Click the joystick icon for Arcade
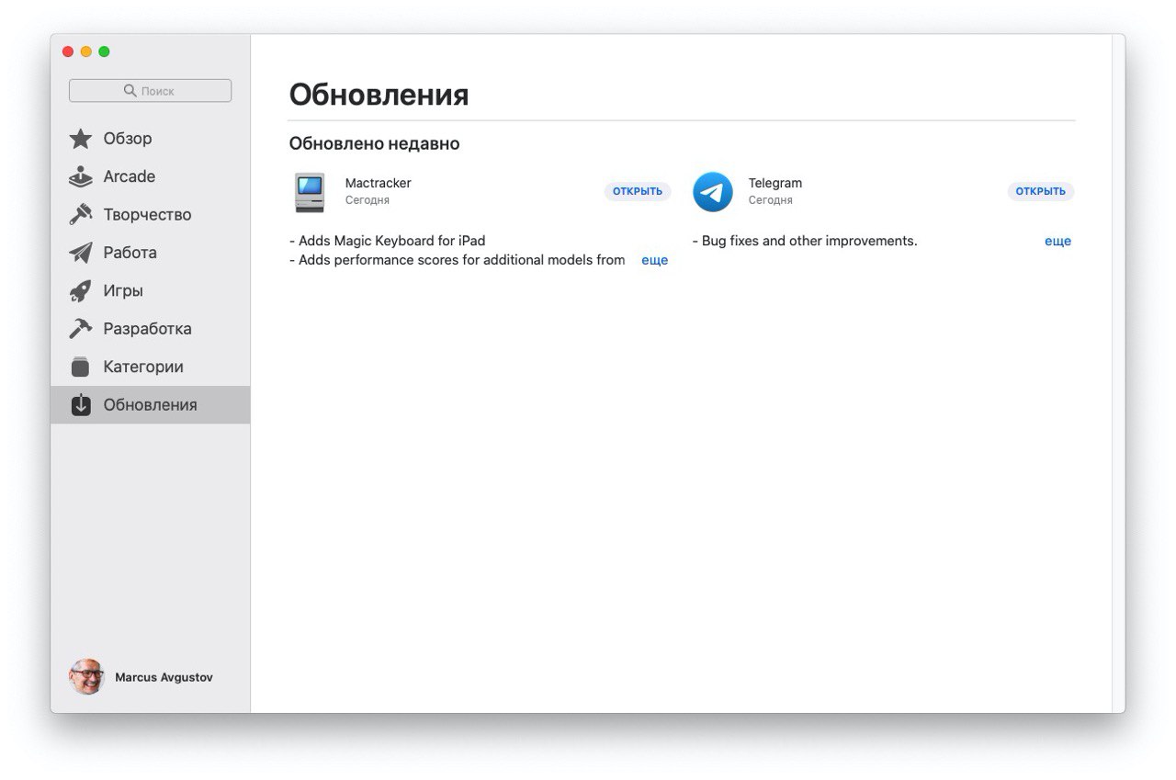 [81, 176]
